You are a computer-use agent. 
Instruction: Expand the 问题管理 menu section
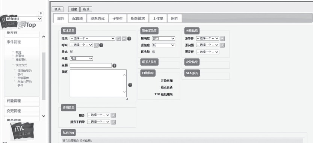pyautogui.click(x=22, y=101)
